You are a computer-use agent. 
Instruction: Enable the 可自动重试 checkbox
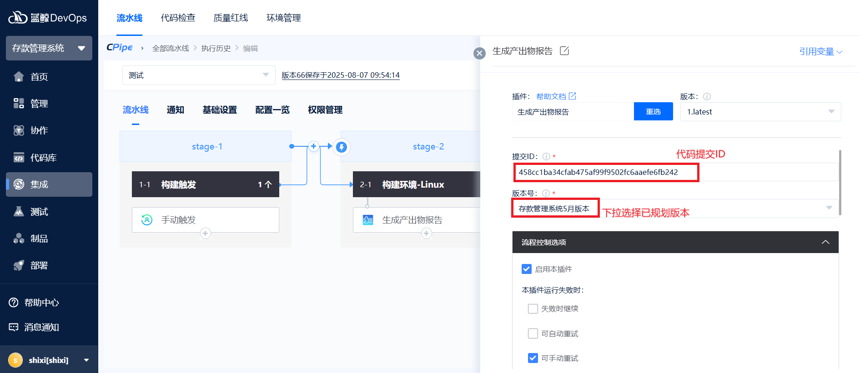533,333
